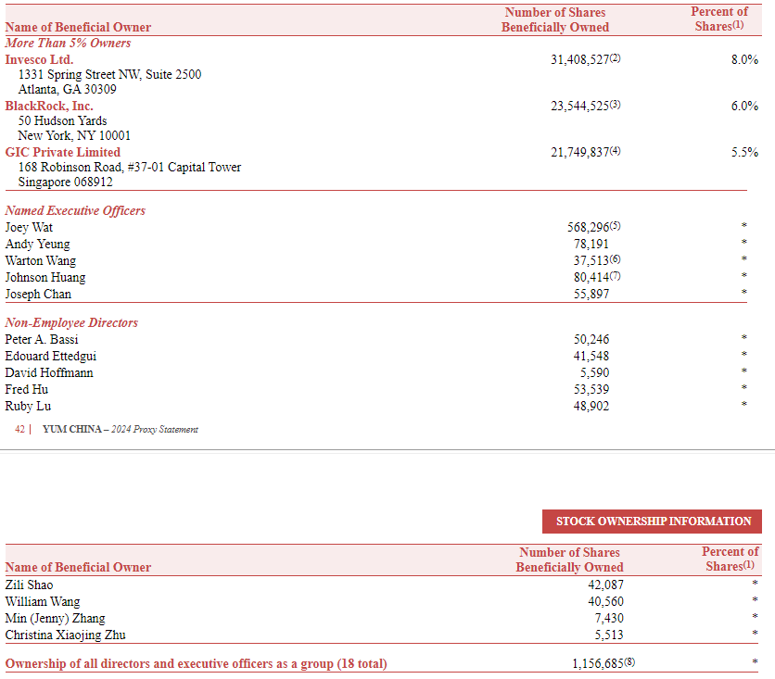775x679 pixels.
Task: Click the 6.0% value for BlackRock
Action: [744, 107]
